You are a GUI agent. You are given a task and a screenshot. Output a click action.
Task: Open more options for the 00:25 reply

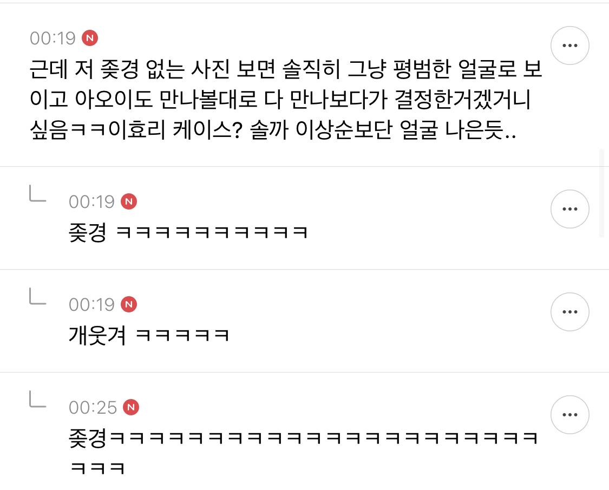(x=570, y=415)
